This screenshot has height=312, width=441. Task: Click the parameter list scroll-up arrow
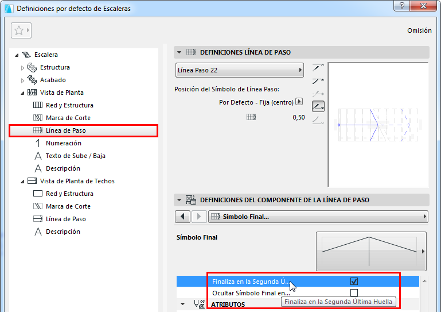pyautogui.click(x=425, y=281)
